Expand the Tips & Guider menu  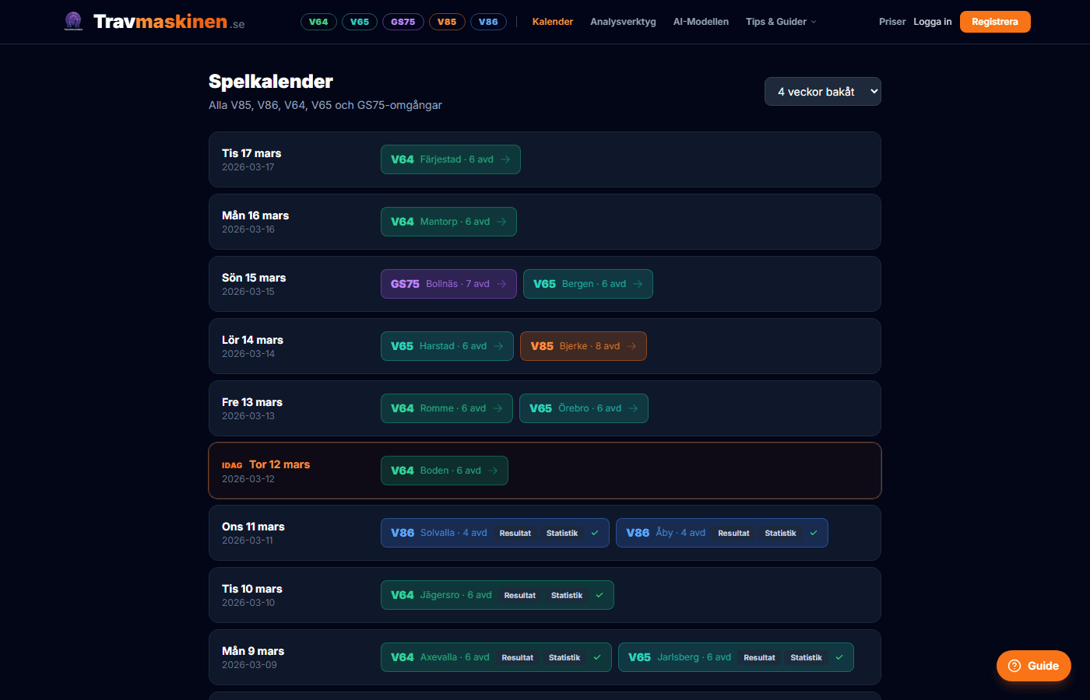(x=780, y=22)
